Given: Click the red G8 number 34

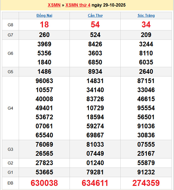Looking at the screenshot, I should click(146, 25).
